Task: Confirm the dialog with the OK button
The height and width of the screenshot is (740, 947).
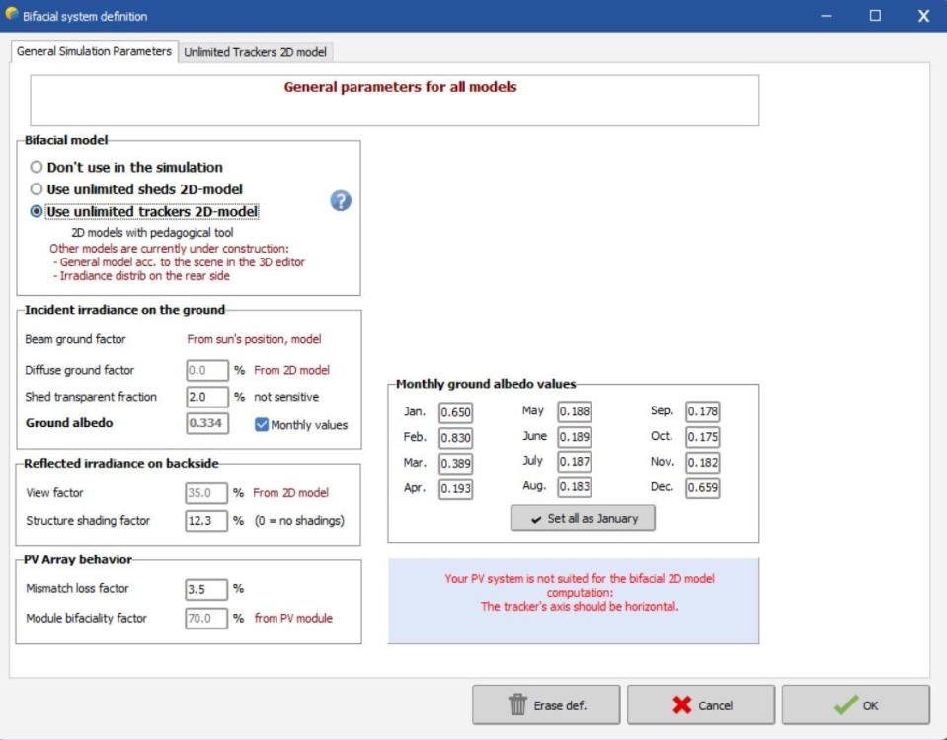Action: pyautogui.click(x=855, y=705)
